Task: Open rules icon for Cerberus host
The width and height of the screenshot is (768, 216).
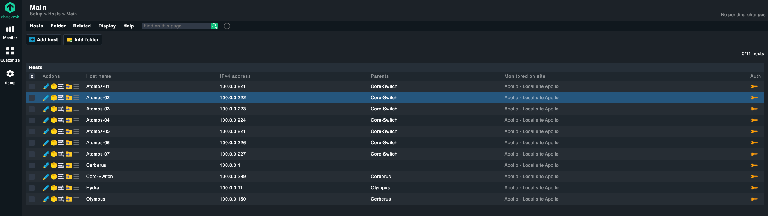Action: (x=61, y=165)
